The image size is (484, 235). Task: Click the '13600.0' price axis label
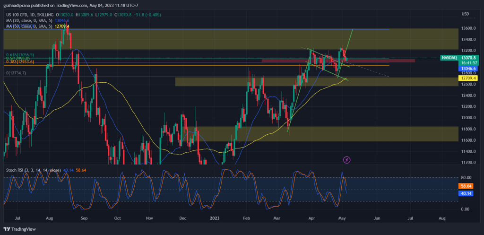pyautogui.click(x=468, y=28)
